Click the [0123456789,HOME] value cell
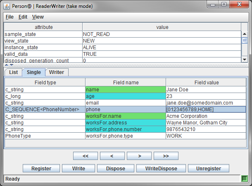252x186 pixels. coord(206,109)
